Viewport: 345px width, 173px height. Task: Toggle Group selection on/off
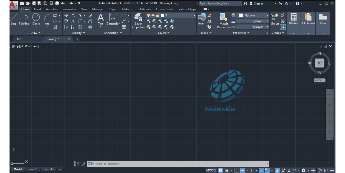tap(283, 27)
